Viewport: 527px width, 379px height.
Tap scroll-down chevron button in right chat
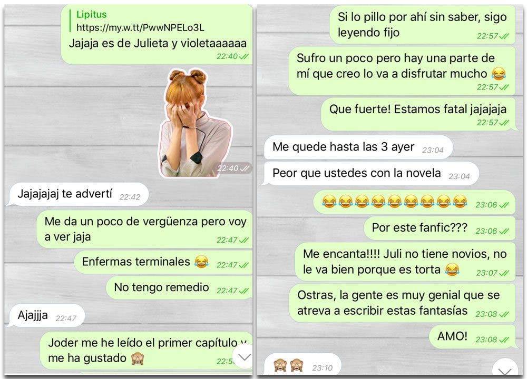[x=505, y=368]
